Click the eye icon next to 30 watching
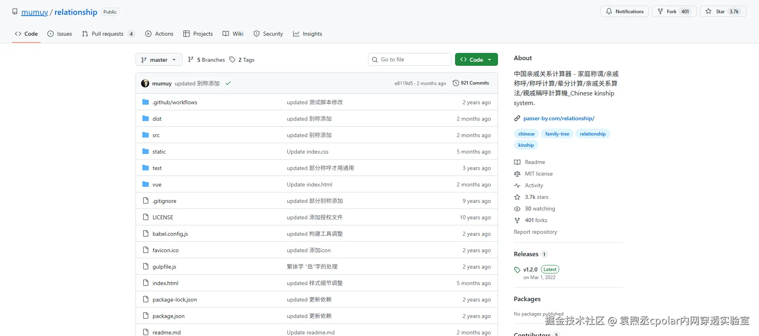 (x=517, y=208)
